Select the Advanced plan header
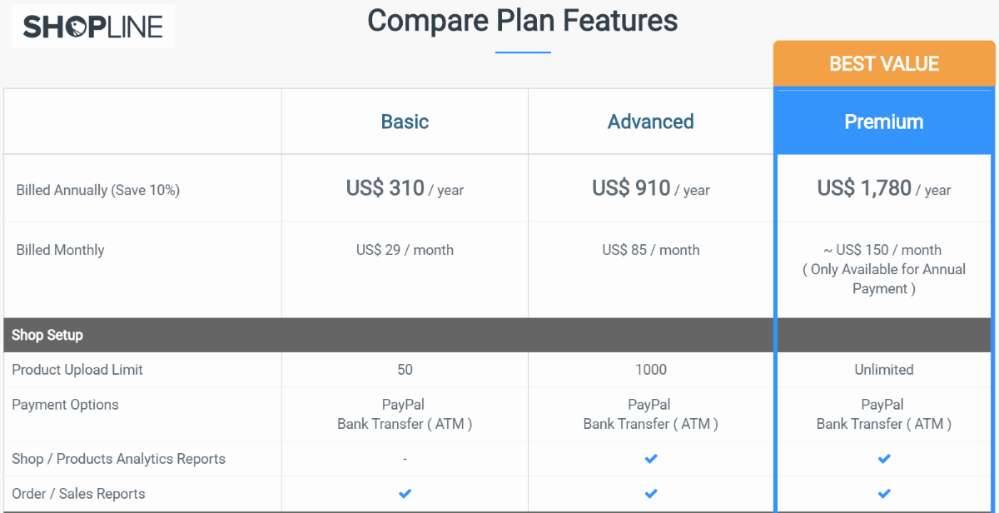 pyautogui.click(x=651, y=122)
